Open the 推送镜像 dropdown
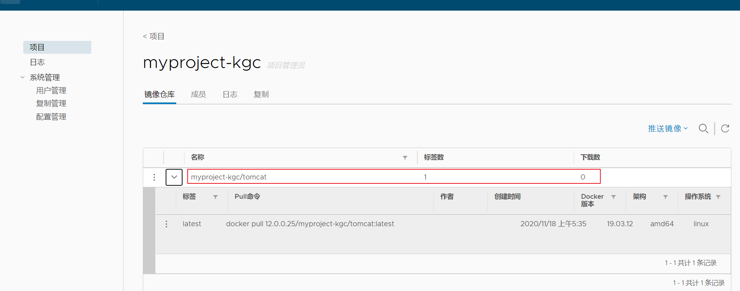740x291 pixels. (x=668, y=128)
